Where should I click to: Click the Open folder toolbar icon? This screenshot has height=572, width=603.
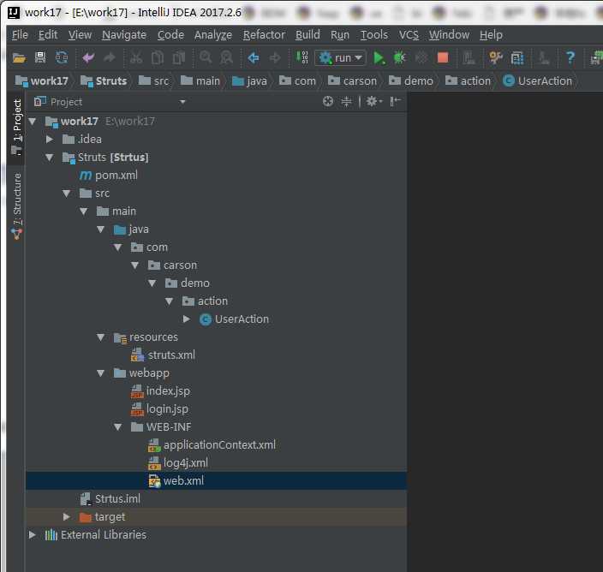(x=19, y=58)
